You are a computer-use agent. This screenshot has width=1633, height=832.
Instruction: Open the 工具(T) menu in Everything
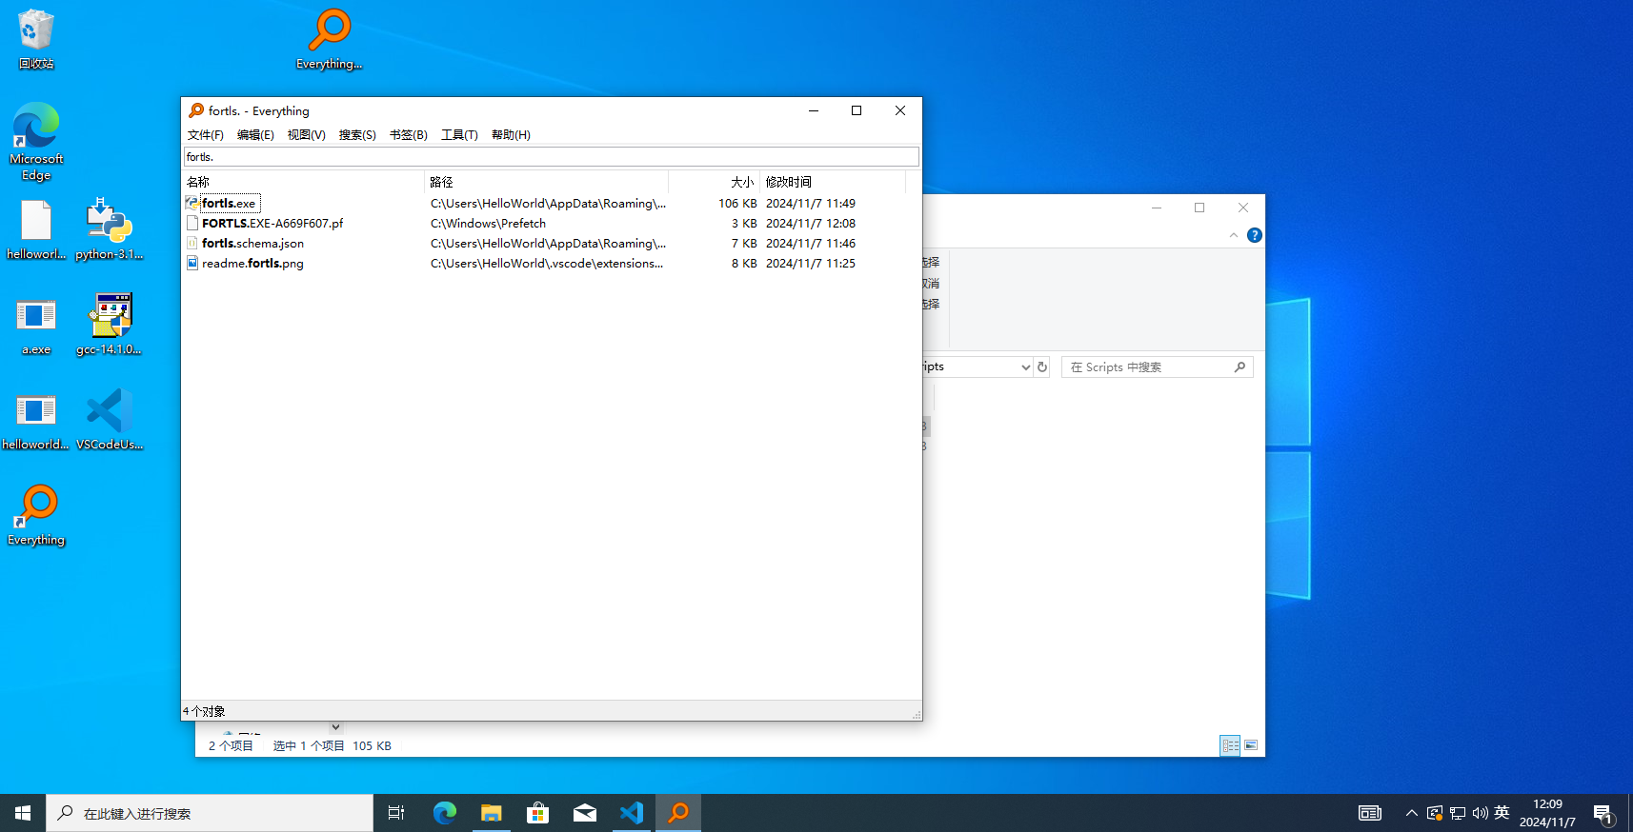coord(459,135)
